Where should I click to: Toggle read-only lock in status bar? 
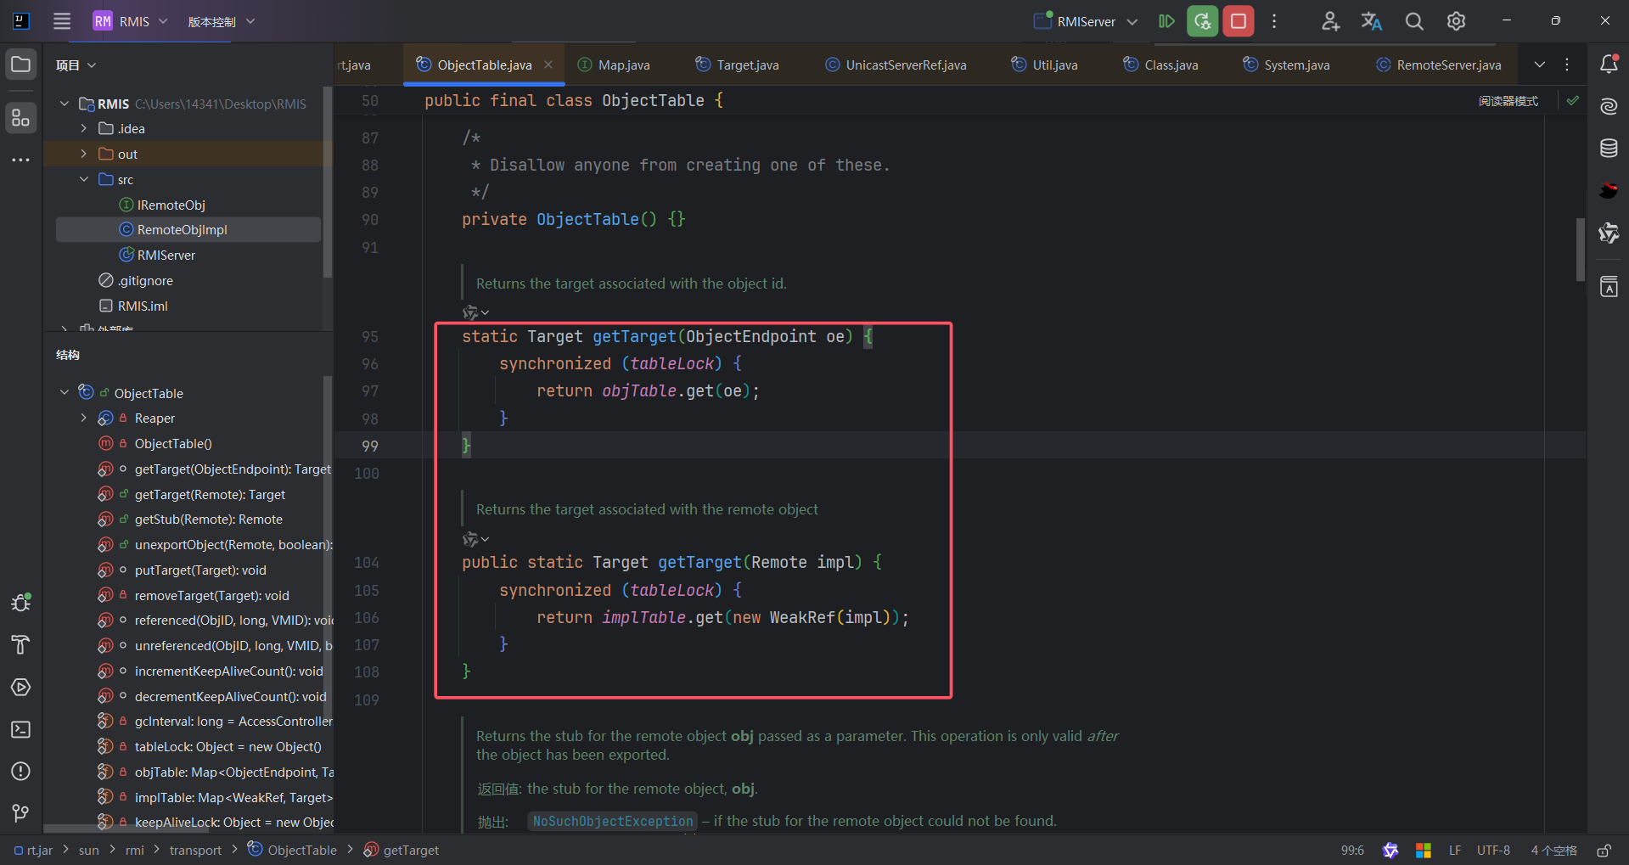[1604, 850]
